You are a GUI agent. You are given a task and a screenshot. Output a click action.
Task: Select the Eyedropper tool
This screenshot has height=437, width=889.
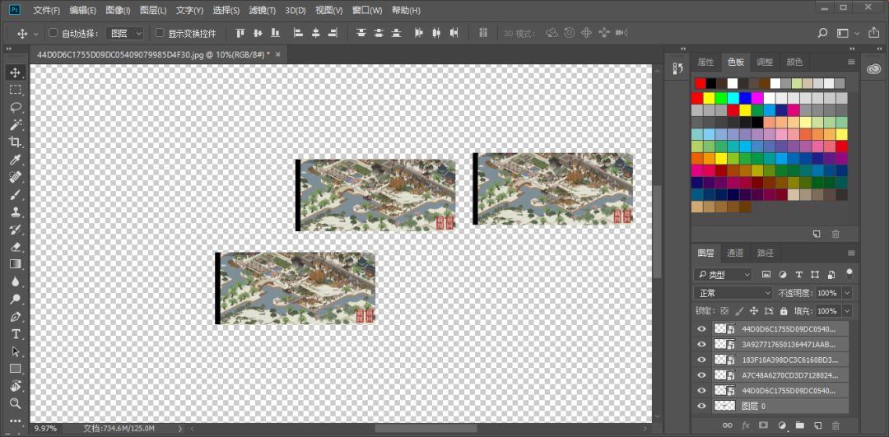point(16,160)
